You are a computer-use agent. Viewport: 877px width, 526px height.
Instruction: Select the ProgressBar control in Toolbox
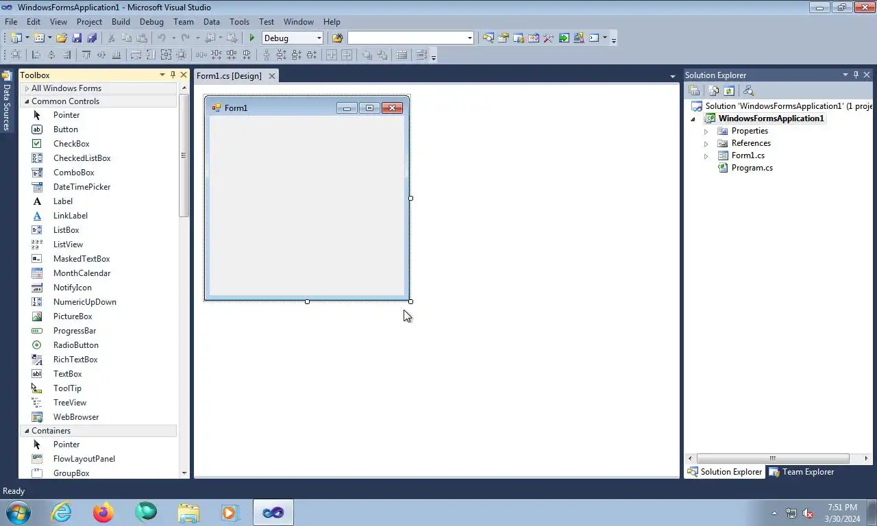(x=75, y=331)
